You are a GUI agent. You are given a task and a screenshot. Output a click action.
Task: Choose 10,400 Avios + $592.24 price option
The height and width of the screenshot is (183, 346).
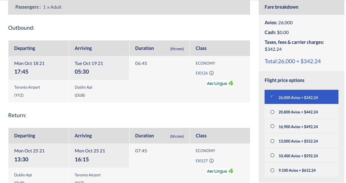pyautogui.click(x=301, y=156)
